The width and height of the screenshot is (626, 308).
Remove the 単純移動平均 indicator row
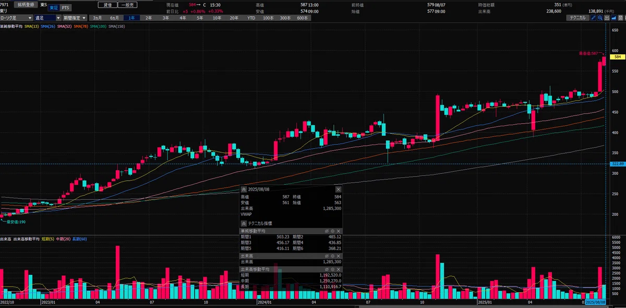point(338,231)
